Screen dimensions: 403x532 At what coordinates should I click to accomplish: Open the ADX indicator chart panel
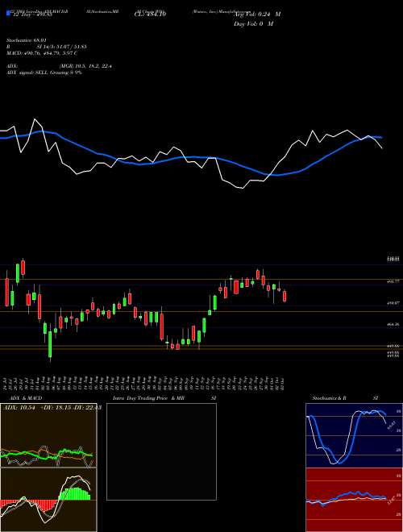48,435
